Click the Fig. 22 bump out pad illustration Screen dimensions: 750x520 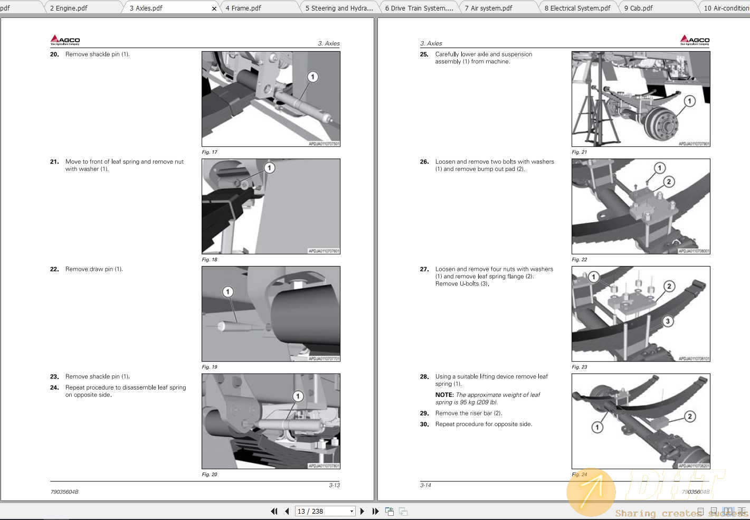[x=641, y=206]
